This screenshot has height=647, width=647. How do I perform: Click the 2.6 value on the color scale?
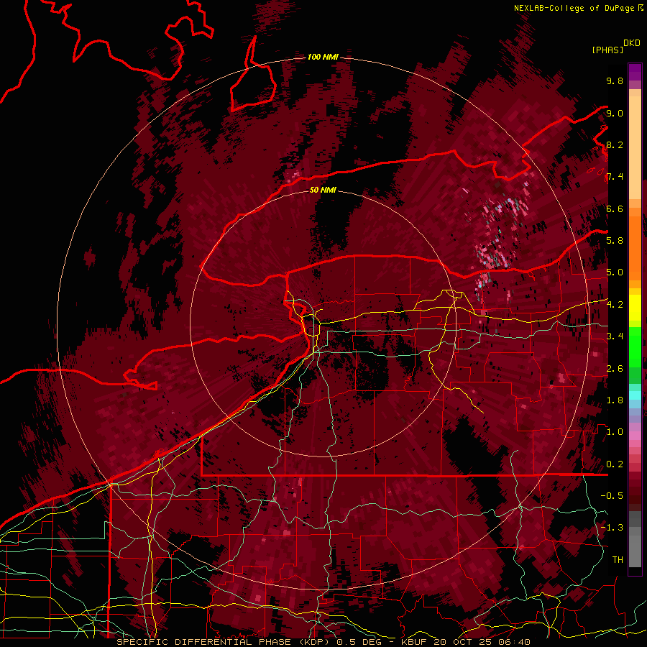coord(615,369)
